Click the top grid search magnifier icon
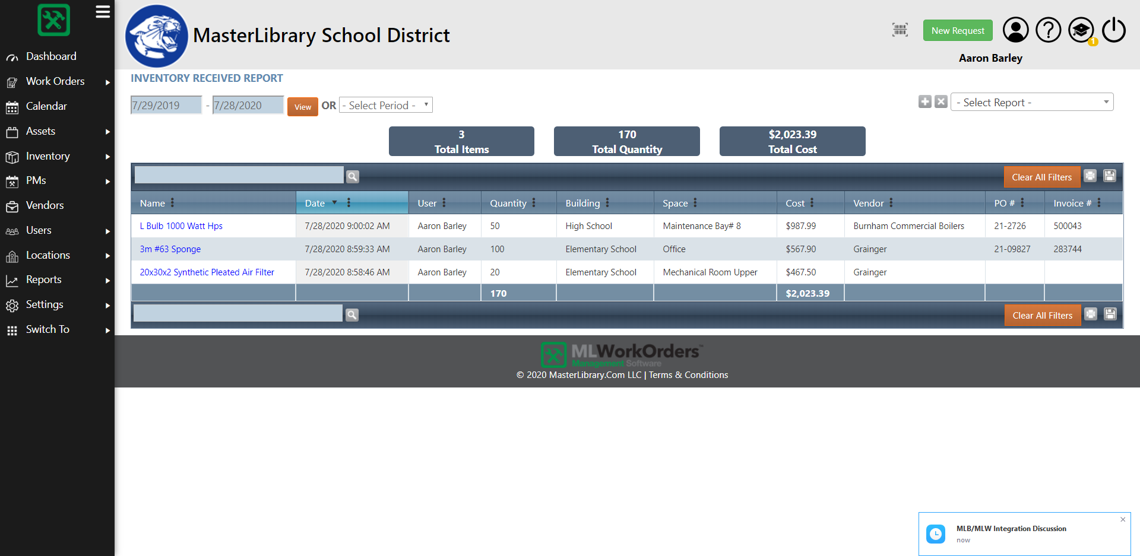The width and height of the screenshot is (1140, 556). click(x=353, y=176)
